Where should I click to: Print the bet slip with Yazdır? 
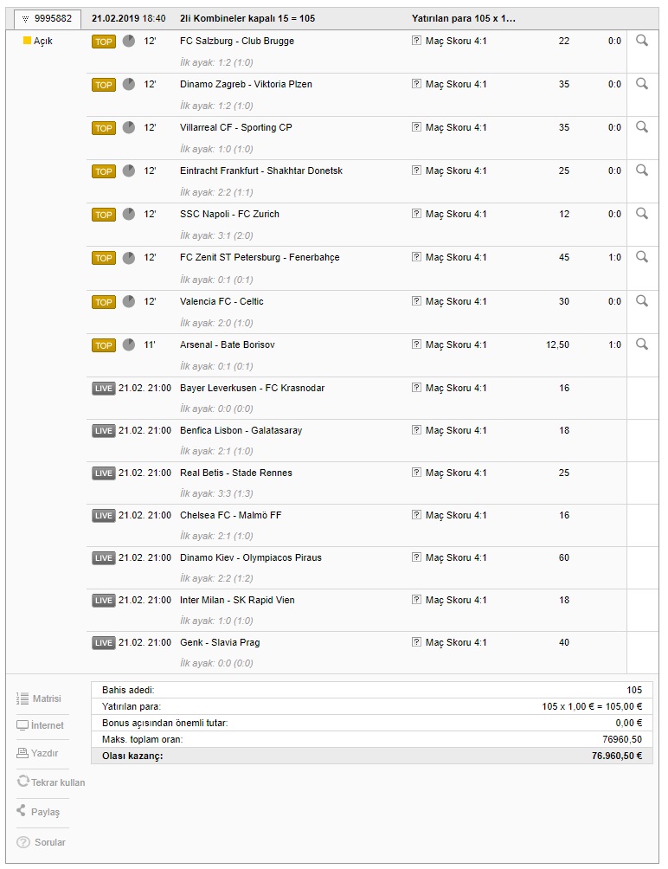[37, 753]
